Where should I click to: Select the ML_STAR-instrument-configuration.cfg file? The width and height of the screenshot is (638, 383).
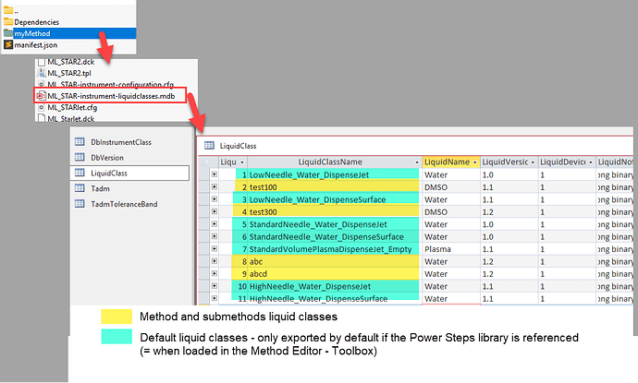[110, 83]
